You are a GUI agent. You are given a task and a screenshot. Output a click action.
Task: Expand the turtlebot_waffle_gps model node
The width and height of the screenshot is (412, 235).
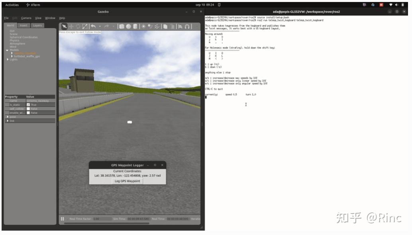coord(12,56)
